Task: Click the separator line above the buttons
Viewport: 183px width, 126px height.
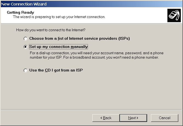Action: click(x=92, y=109)
